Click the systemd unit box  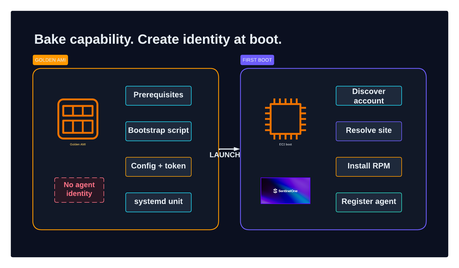158,202
